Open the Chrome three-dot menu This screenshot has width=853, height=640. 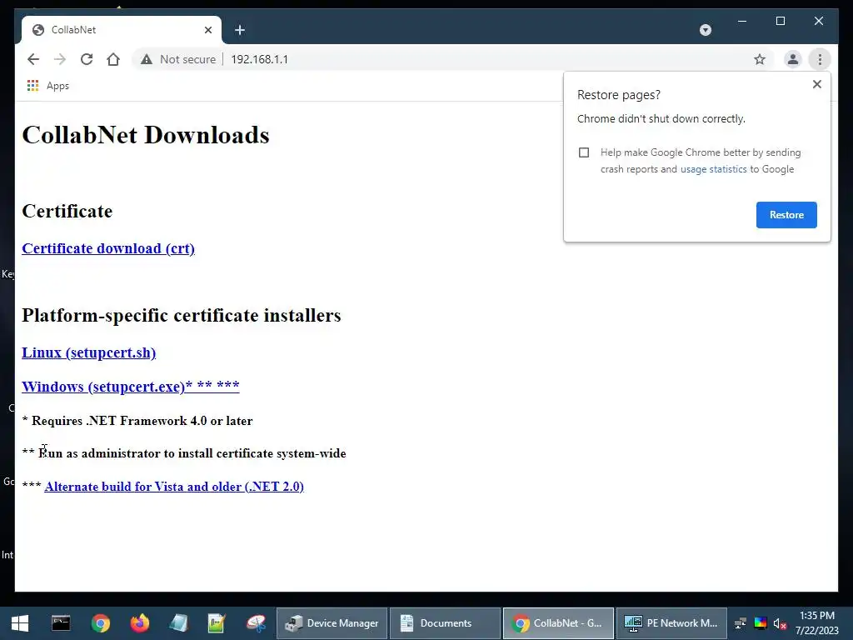coord(820,59)
